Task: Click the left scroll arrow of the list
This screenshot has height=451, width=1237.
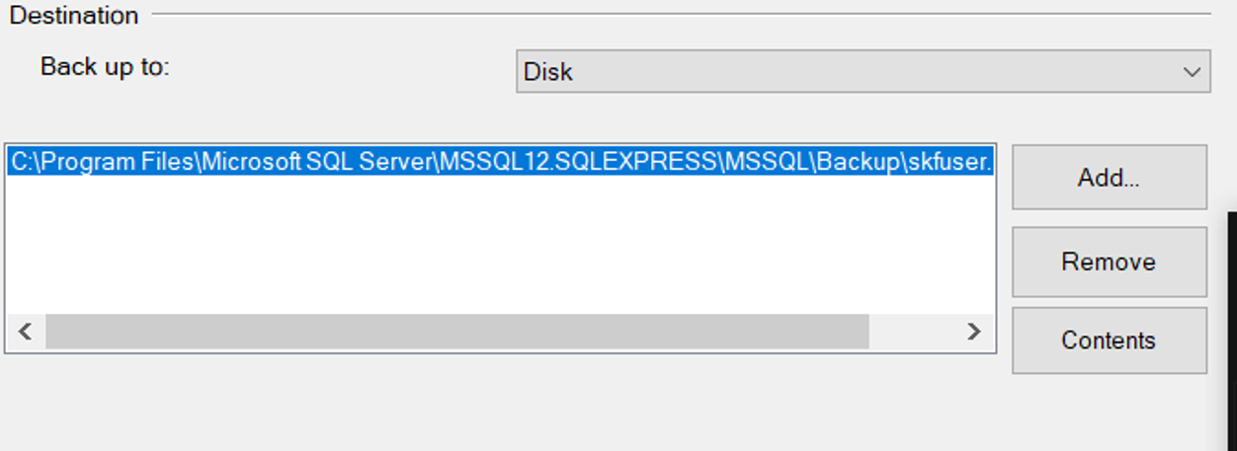Action: 26,332
